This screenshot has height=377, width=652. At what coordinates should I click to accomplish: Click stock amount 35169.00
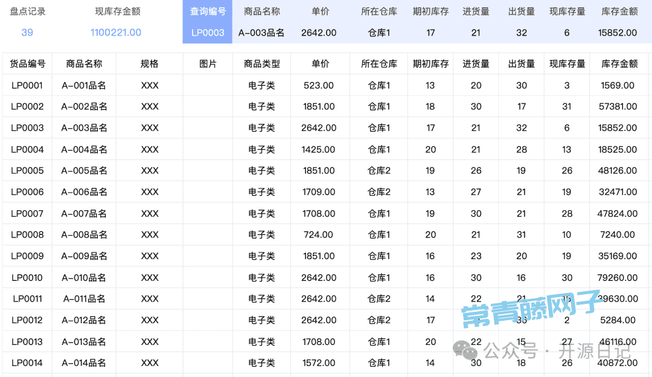click(618, 256)
